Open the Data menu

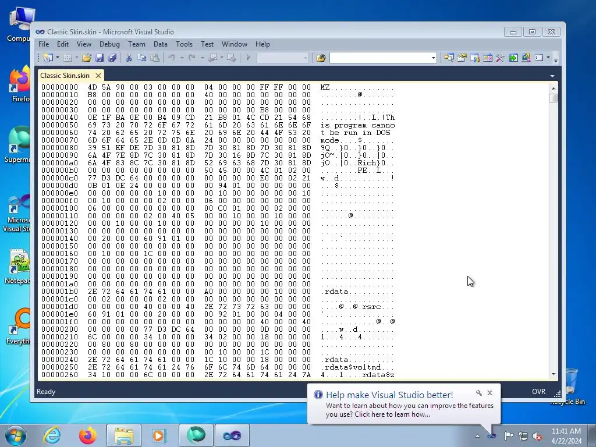[x=161, y=44]
